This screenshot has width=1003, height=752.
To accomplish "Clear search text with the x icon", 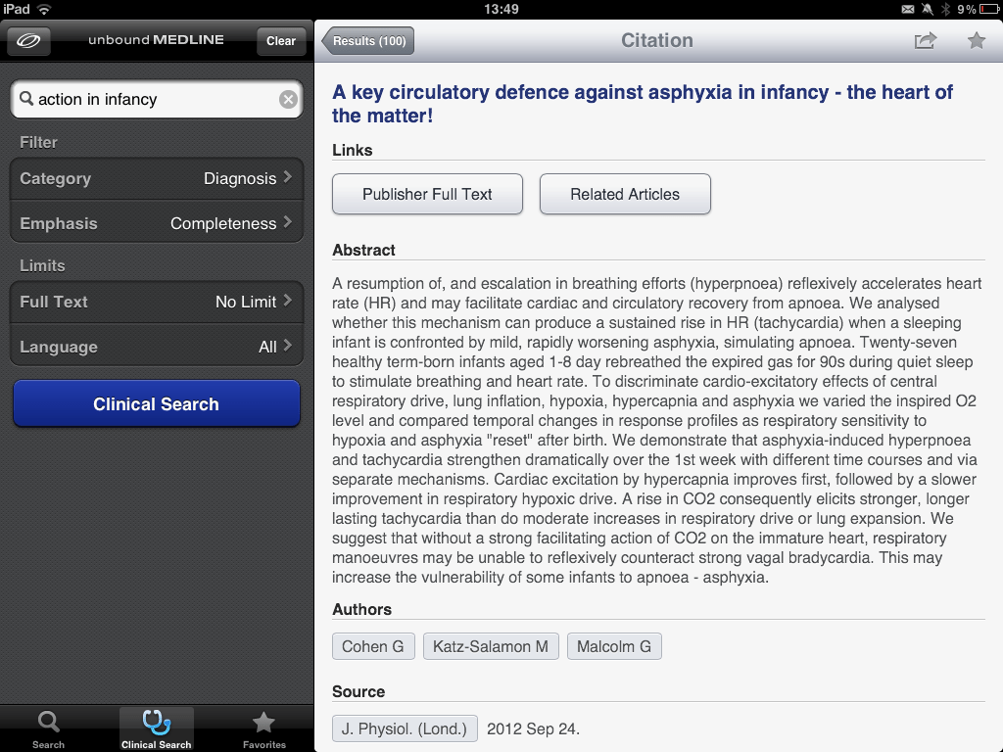I will (287, 99).
